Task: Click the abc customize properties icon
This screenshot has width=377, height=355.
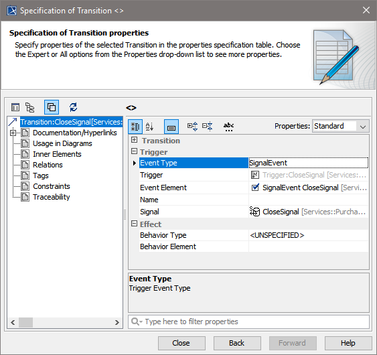Action: (x=228, y=127)
